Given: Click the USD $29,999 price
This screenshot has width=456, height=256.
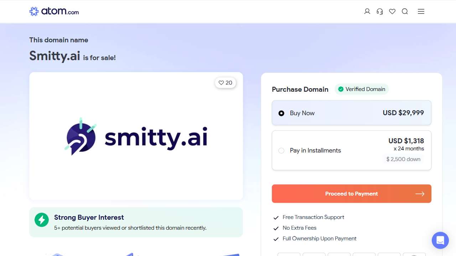Looking at the screenshot, I should coord(403,113).
